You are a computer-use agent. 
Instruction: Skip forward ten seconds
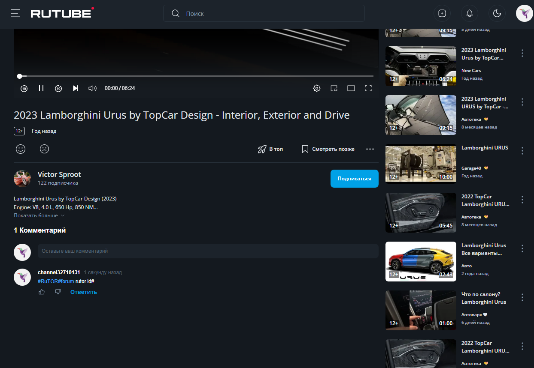point(58,88)
